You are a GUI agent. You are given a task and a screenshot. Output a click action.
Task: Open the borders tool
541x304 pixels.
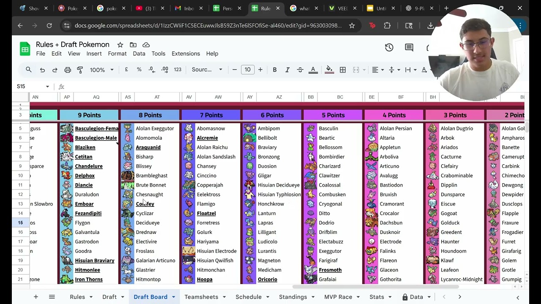[x=343, y=70]
